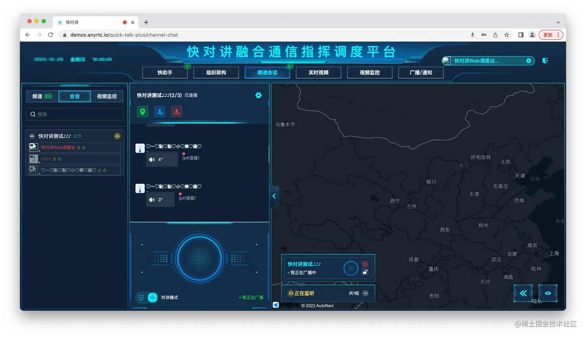Click the browser microphone permission icon

(472, 35)
